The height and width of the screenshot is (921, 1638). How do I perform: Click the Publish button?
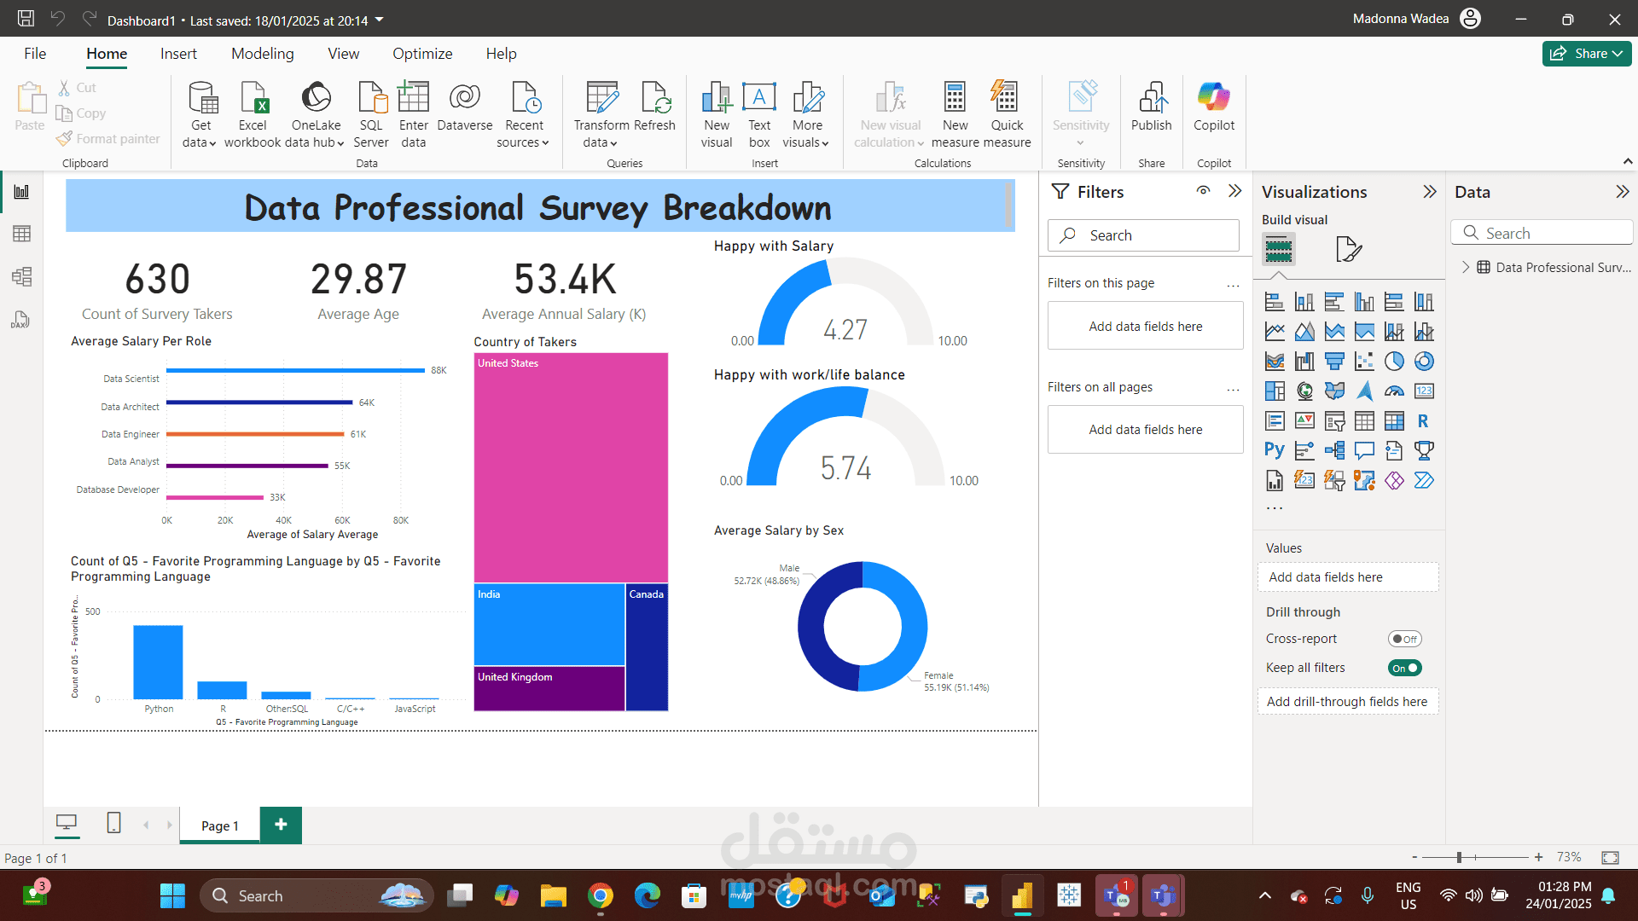coord(1152,107)
